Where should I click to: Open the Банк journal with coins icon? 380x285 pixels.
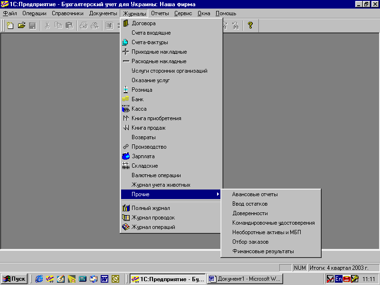coord(171,99)
